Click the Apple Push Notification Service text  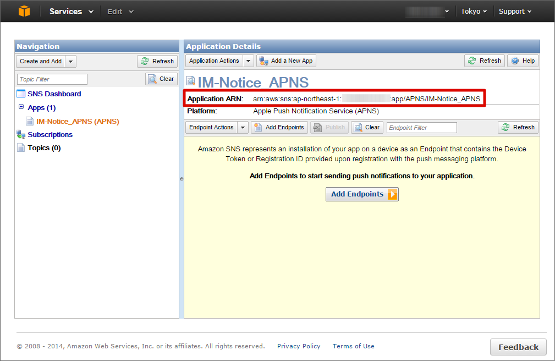click(x=316, y=111)
